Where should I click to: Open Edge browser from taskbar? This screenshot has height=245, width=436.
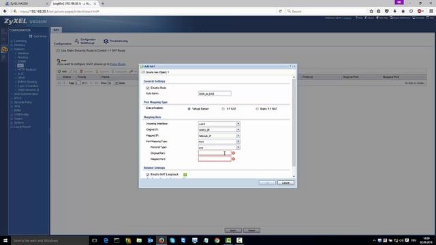[106, 240]
